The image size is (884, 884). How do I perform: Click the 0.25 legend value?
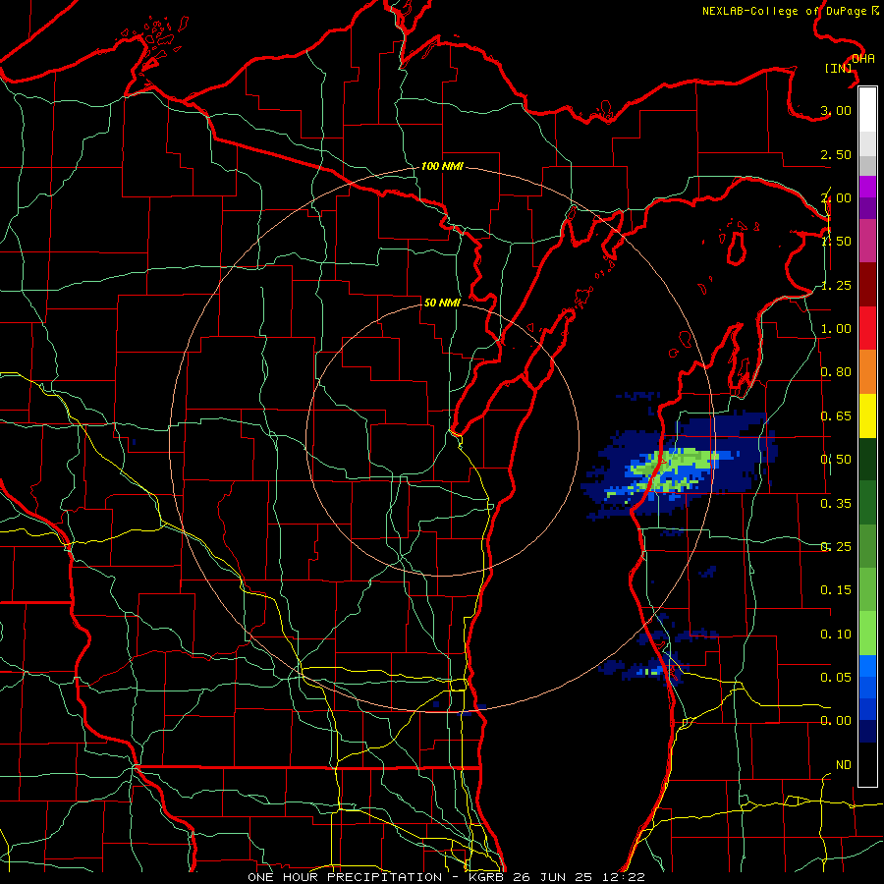click(836, 547)
